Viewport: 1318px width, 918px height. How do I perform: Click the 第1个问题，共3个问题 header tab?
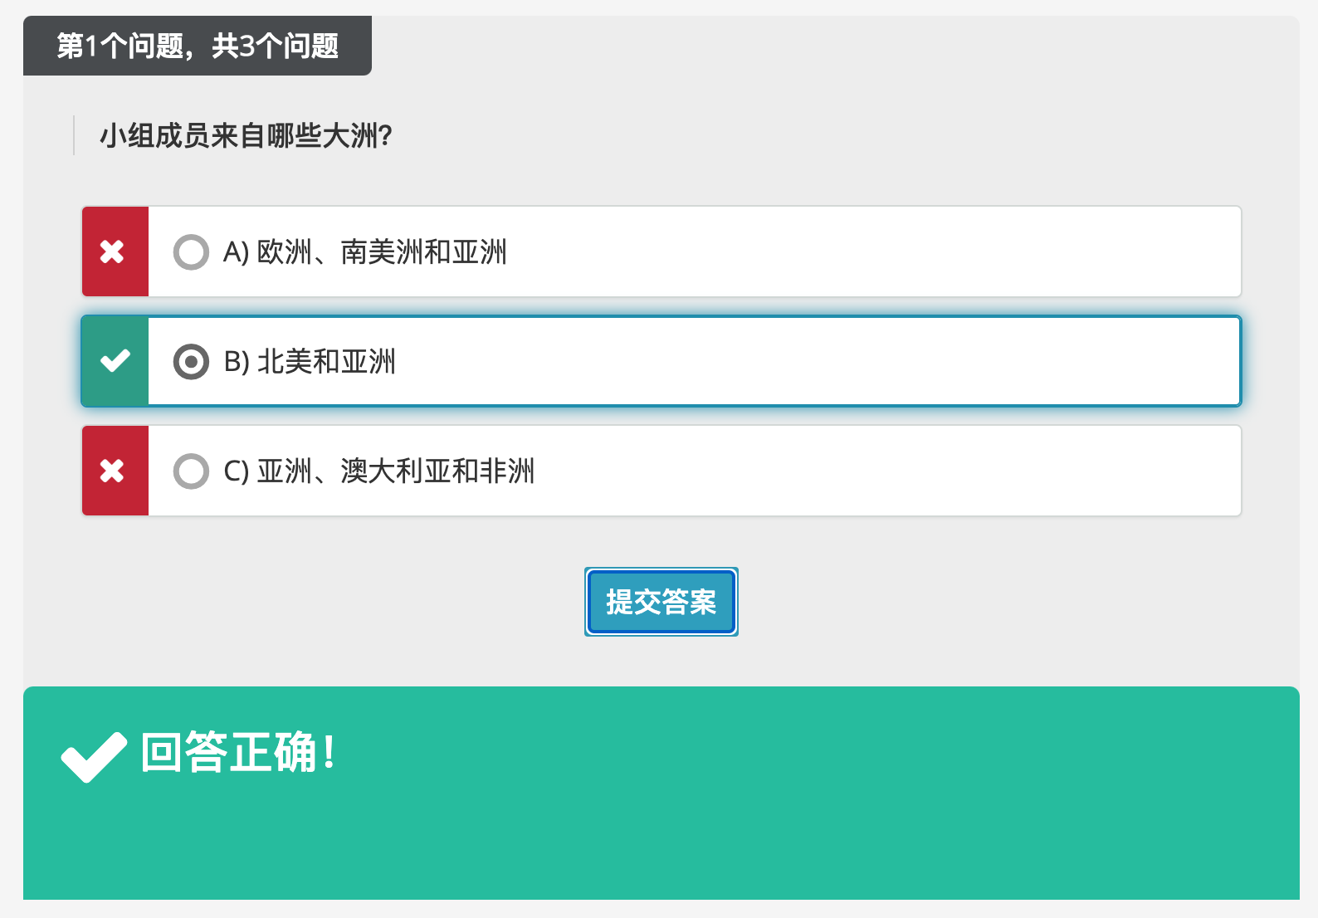point(198,46)
